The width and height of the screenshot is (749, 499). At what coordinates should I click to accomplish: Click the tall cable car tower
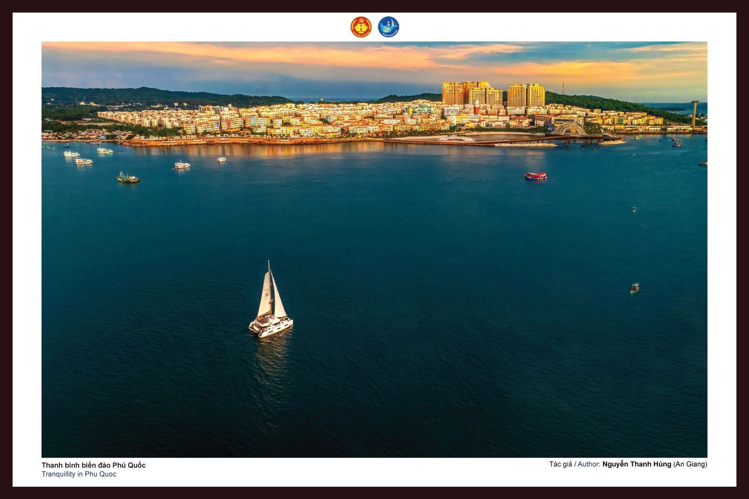click(x=694, y=113)
